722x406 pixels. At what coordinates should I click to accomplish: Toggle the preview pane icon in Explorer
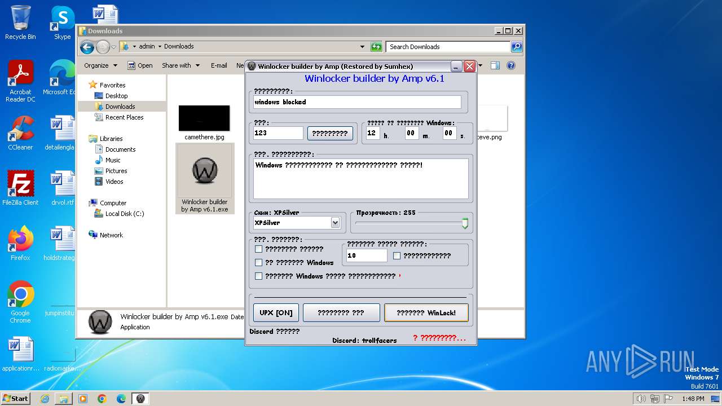pyautogui.click(x=495, y=65)
